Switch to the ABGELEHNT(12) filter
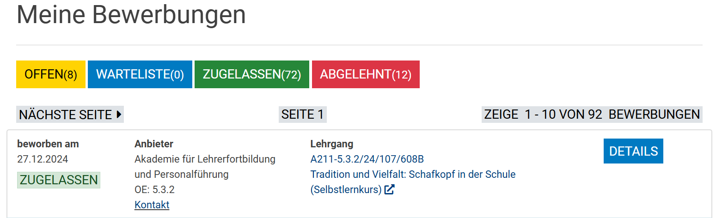This screenshot has height=218, width=716. [366, 74]
